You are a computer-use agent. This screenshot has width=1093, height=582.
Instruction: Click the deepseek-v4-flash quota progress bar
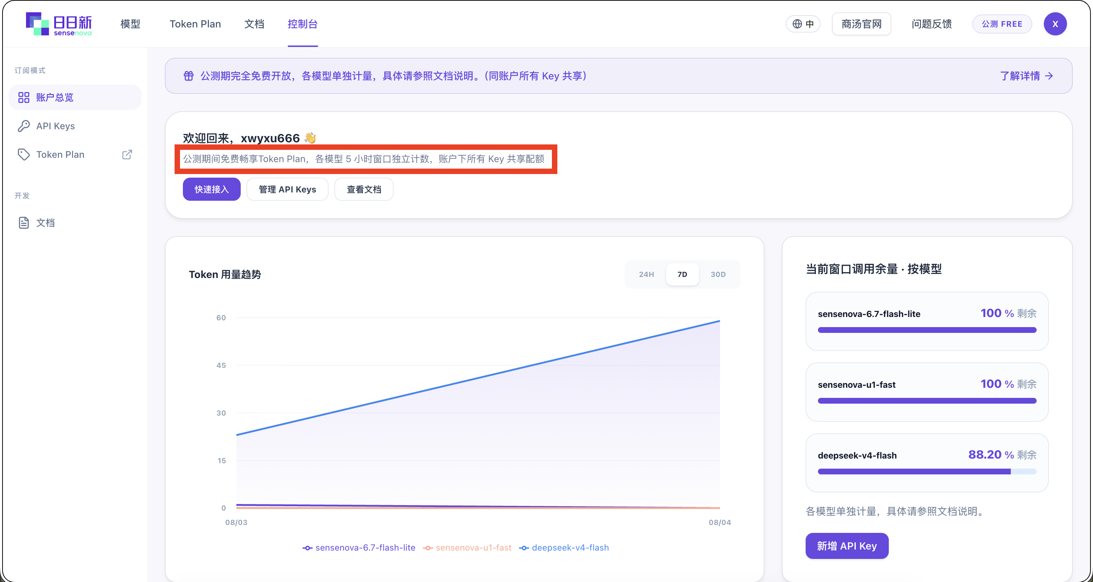tap(927, 472)
